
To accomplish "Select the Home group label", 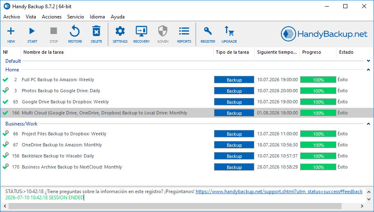I will tap(12, 70).
